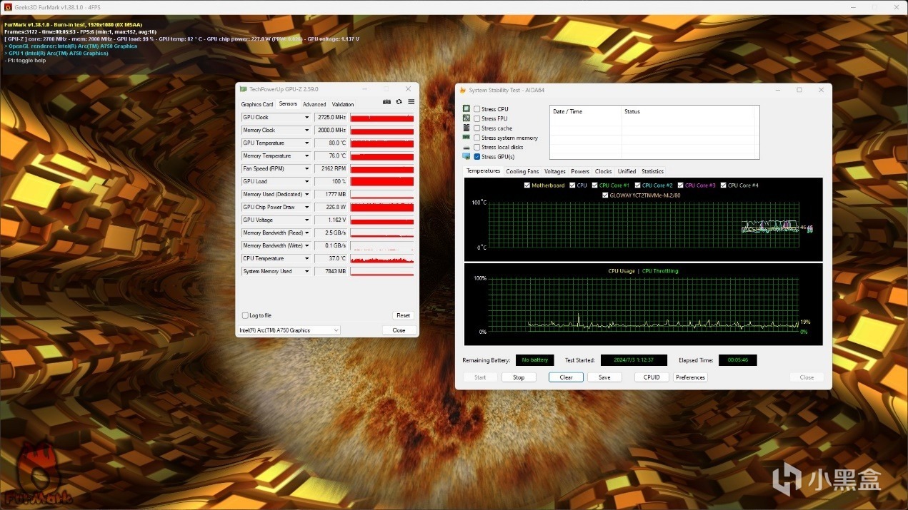Open the System Memory Used dropdown
This screenshot has height=510, width=908.
(307, 272)
